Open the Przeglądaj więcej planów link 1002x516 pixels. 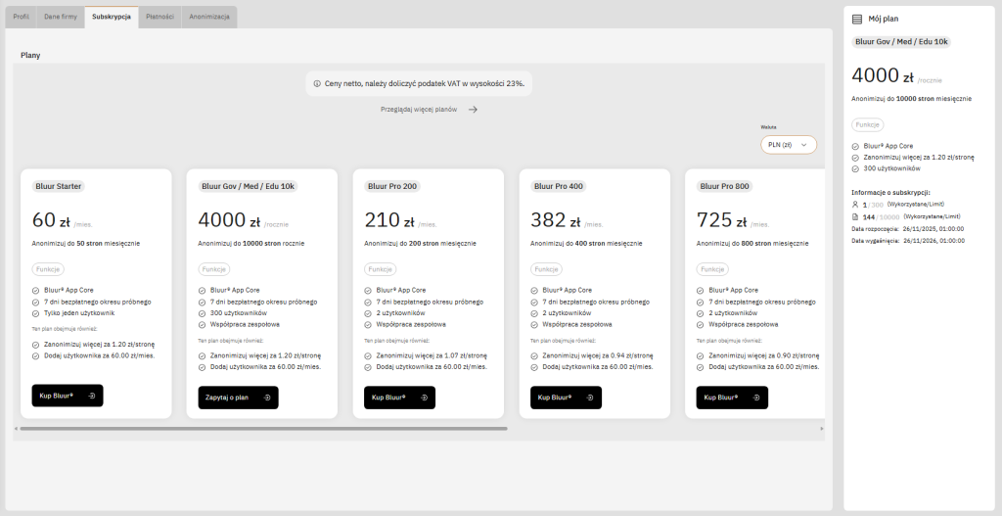(419, 110)
